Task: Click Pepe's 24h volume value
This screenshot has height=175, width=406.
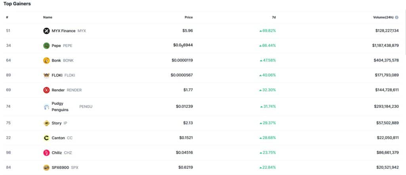Action: tap(380, 45)
